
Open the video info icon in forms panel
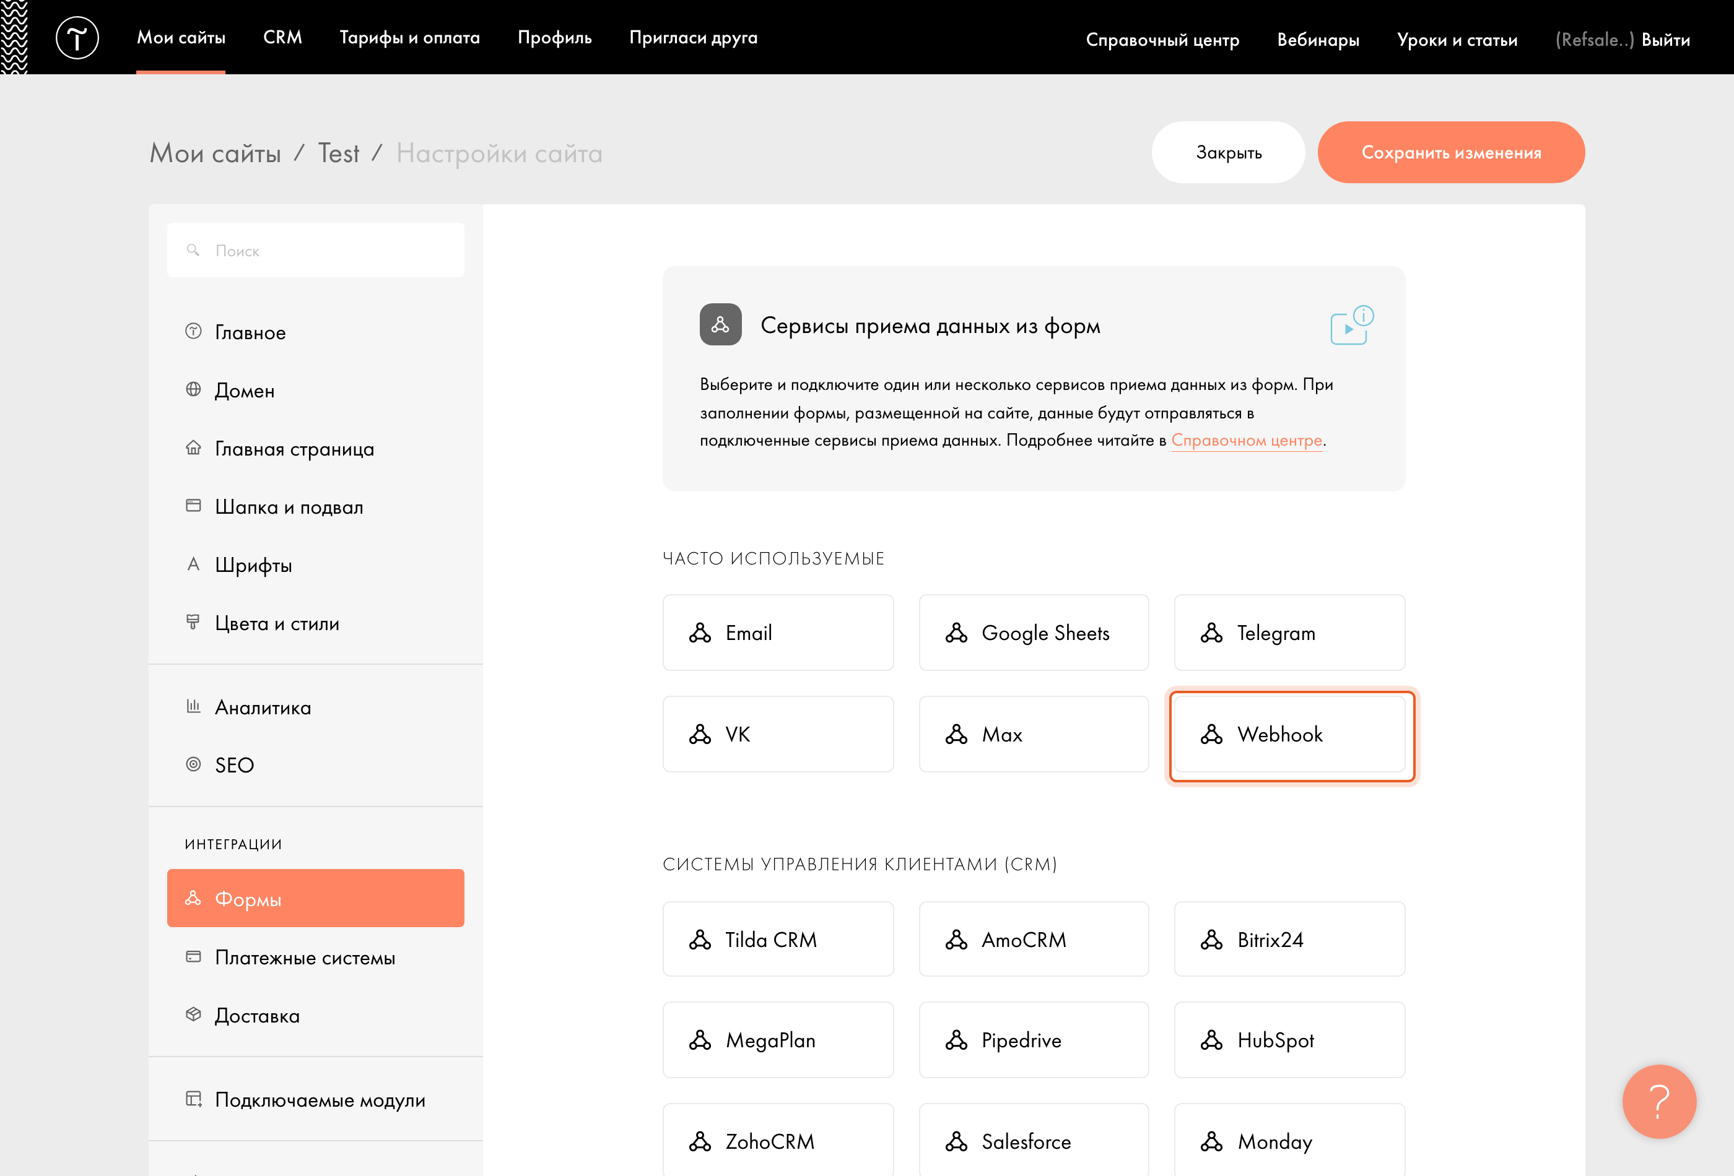tap(1351, 325)
